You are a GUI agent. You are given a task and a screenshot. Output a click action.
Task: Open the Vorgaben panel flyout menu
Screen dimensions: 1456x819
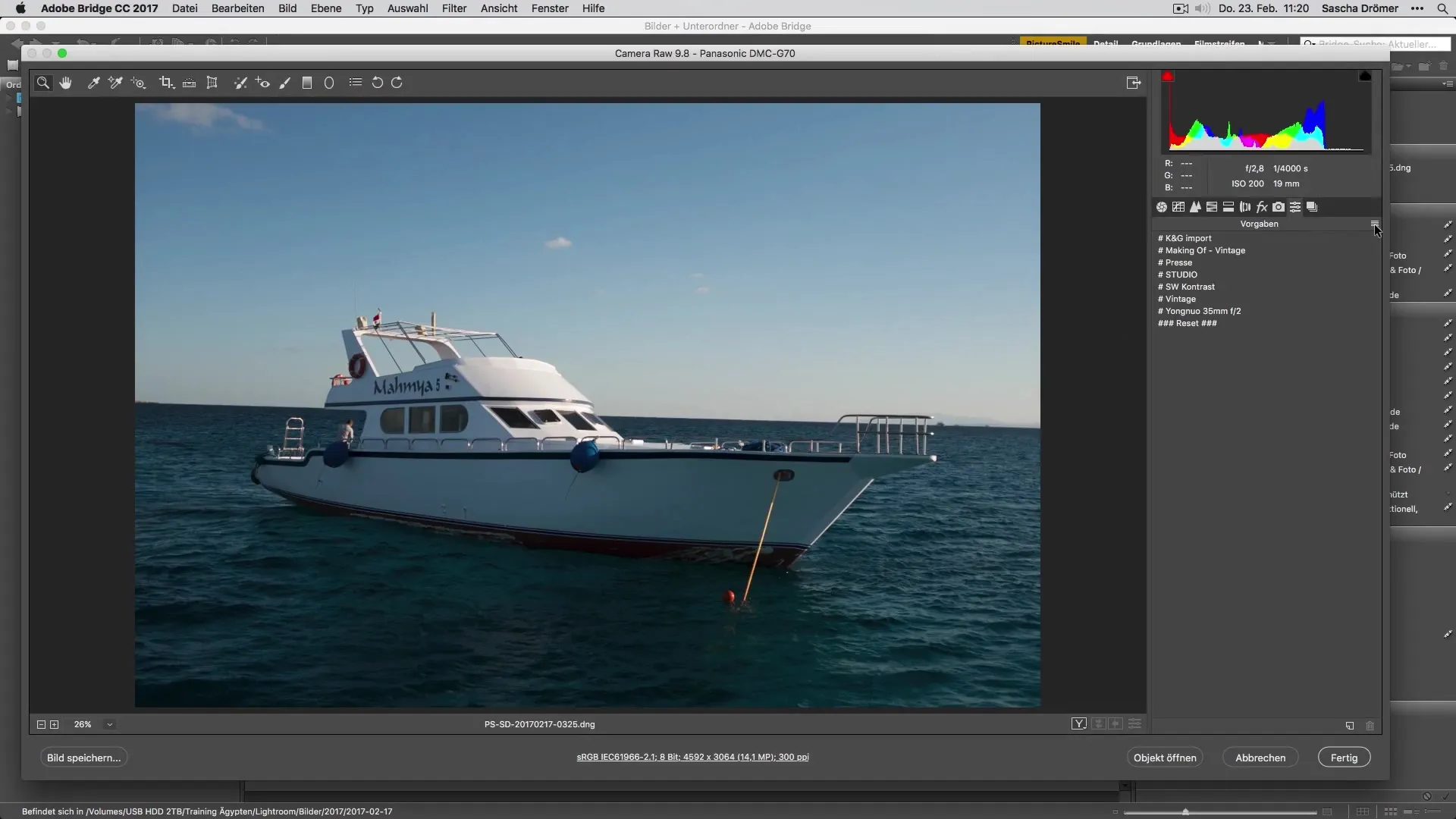coord(1374,224)
